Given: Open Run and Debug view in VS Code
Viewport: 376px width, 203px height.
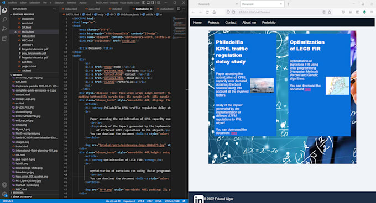Looking at the screenshot, I should coord(4,29).
